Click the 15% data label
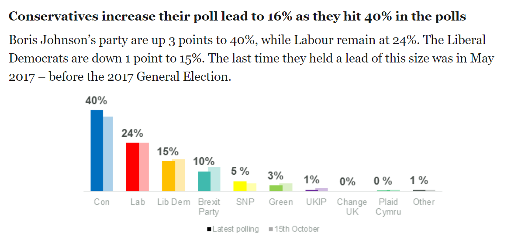This screenshot has width=518, height=242. [168, 152]
